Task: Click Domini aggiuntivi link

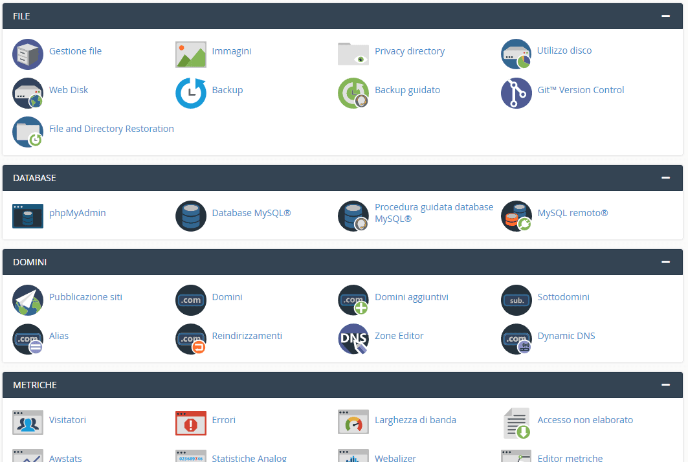Action: (412, 297)
